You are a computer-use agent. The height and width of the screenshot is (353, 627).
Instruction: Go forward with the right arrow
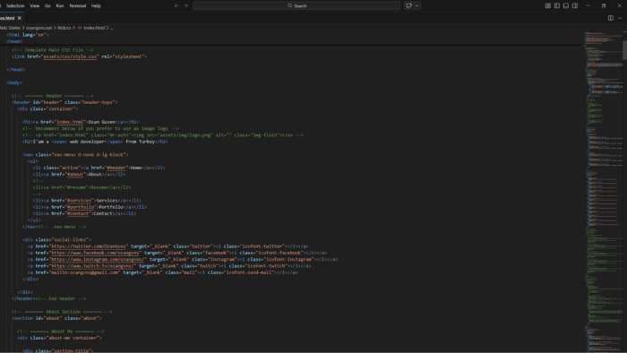coord(186,5)
